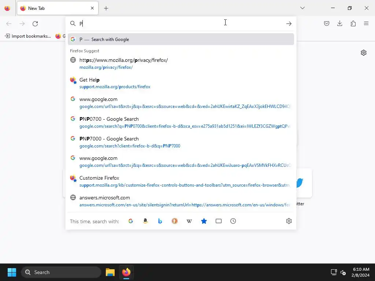Search with DuckDuckGo one-off icon

(x=175, y=221)
